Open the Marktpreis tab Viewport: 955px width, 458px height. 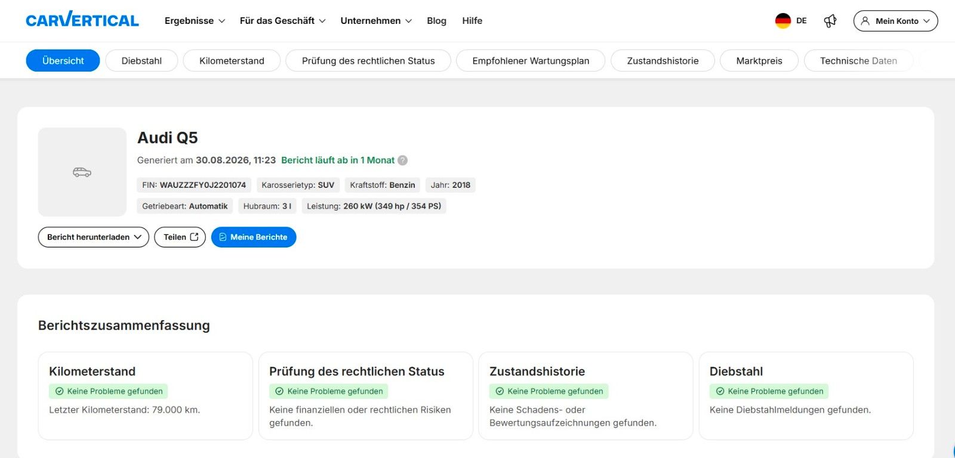pos(759,61)
